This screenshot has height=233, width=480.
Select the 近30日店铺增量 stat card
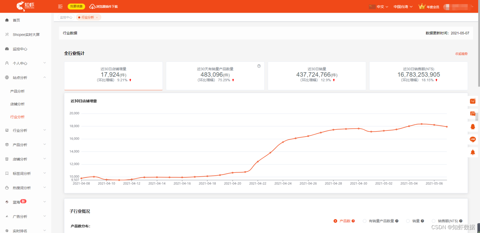click(113, 76)
